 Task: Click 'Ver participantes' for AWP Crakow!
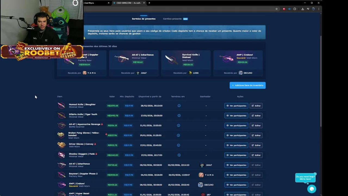[236, 185]
